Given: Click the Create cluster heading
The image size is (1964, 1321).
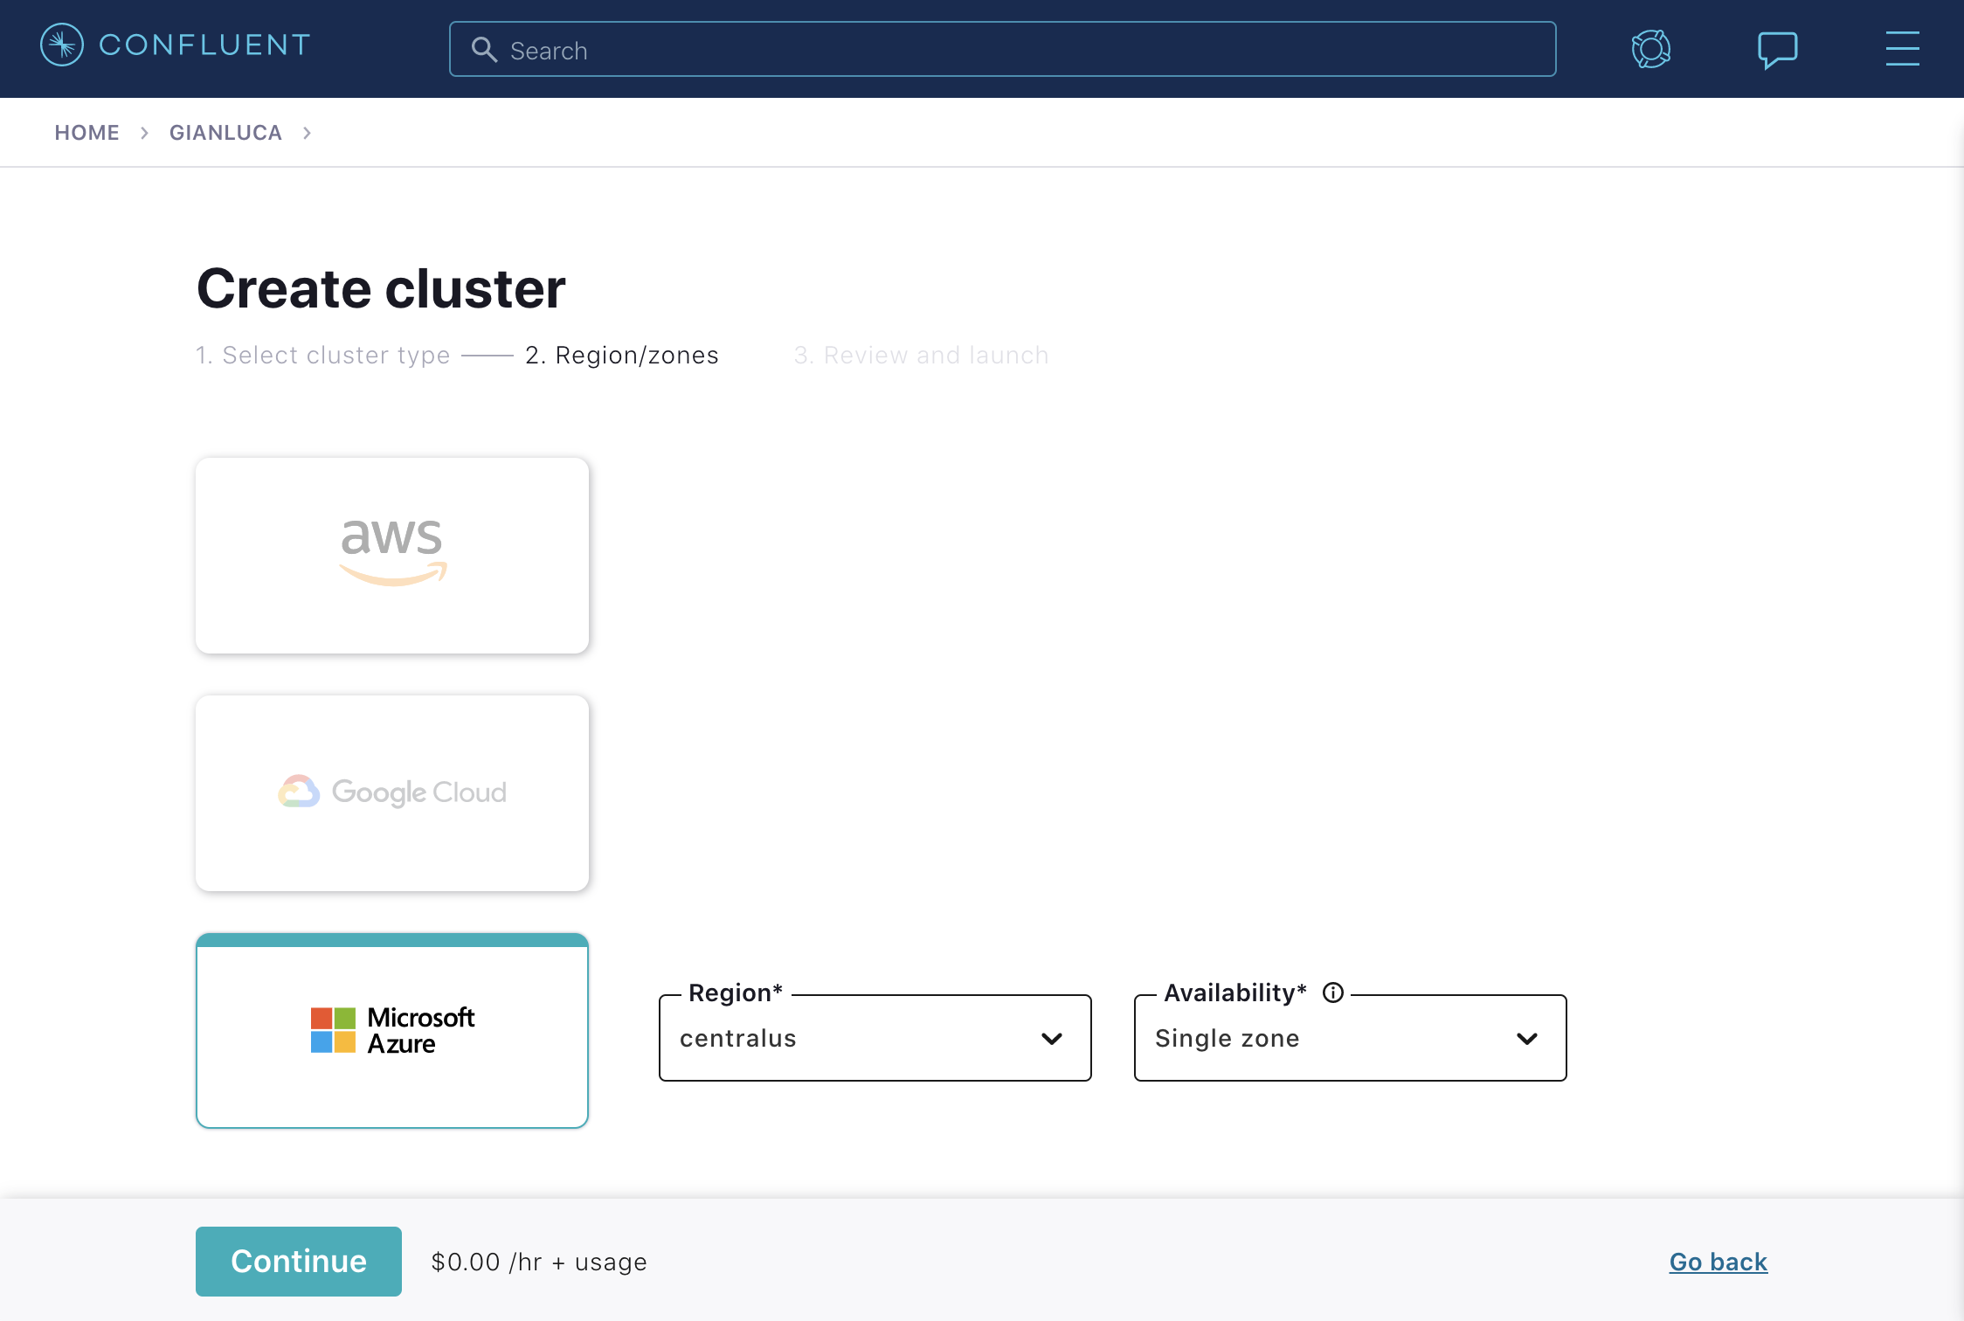Looking at the screenshot, I should tap(381, 288).
